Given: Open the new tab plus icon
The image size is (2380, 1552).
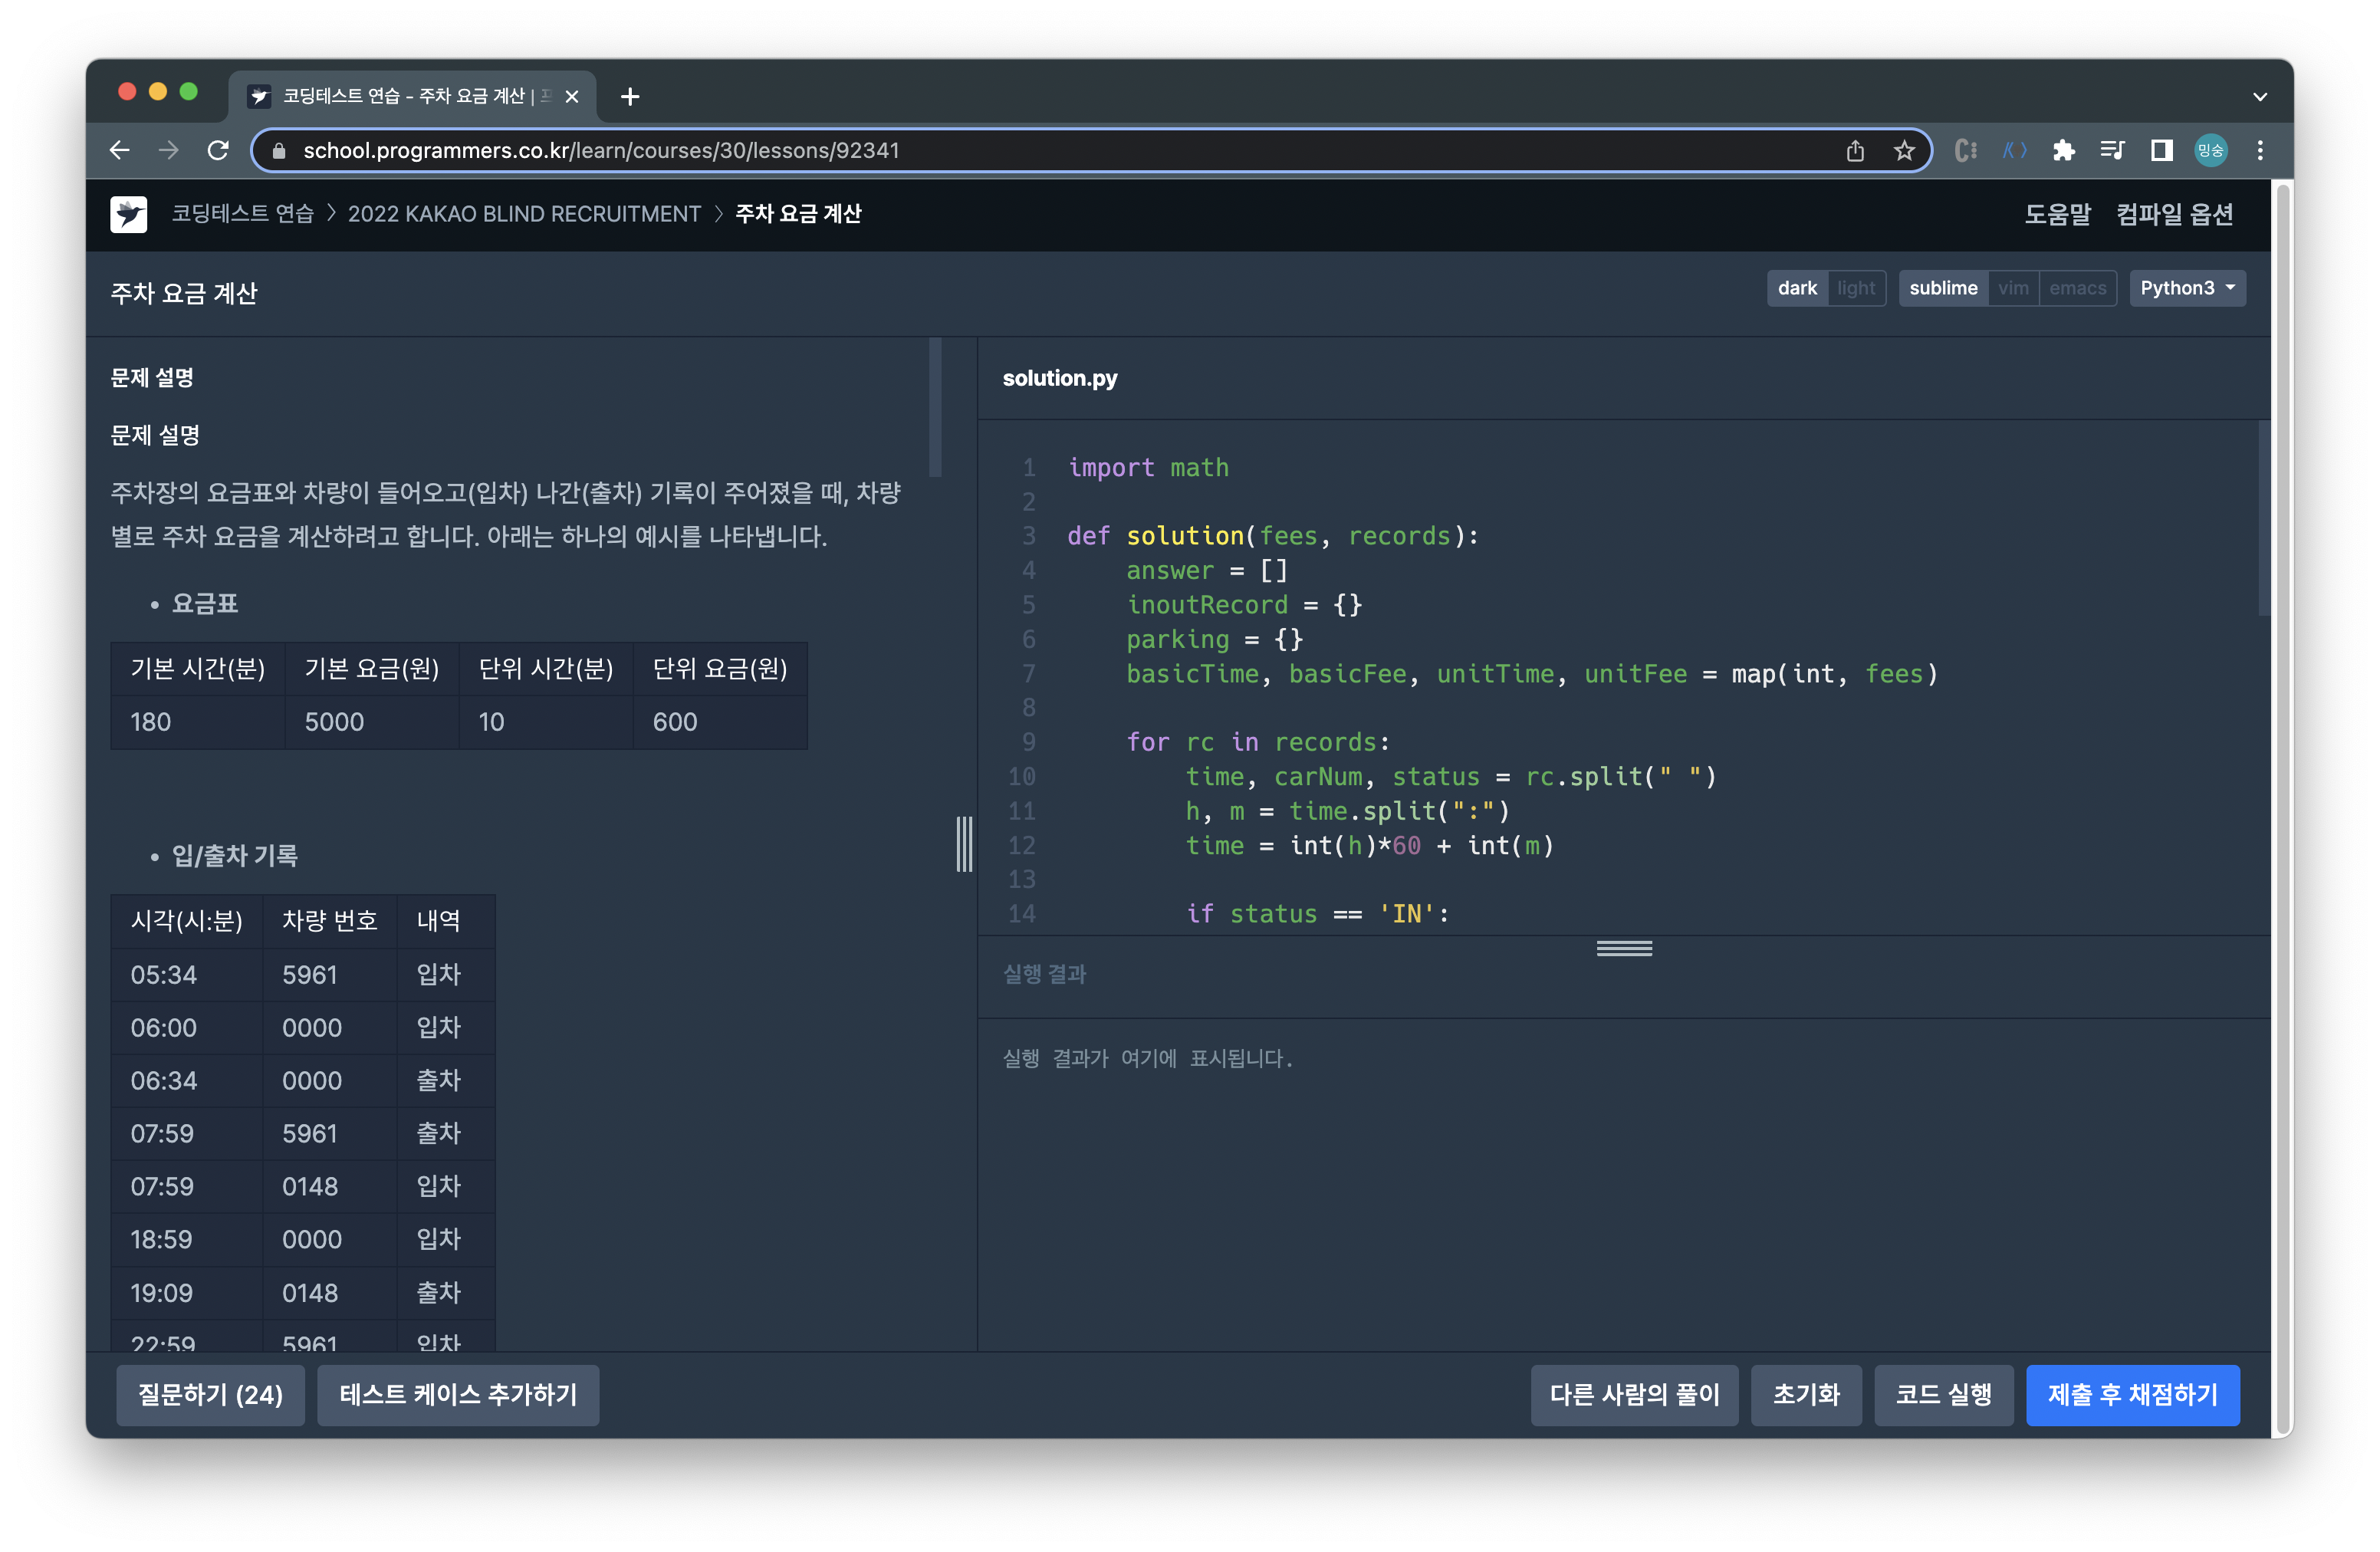Looking at the screenshot, I should point(629,96).
